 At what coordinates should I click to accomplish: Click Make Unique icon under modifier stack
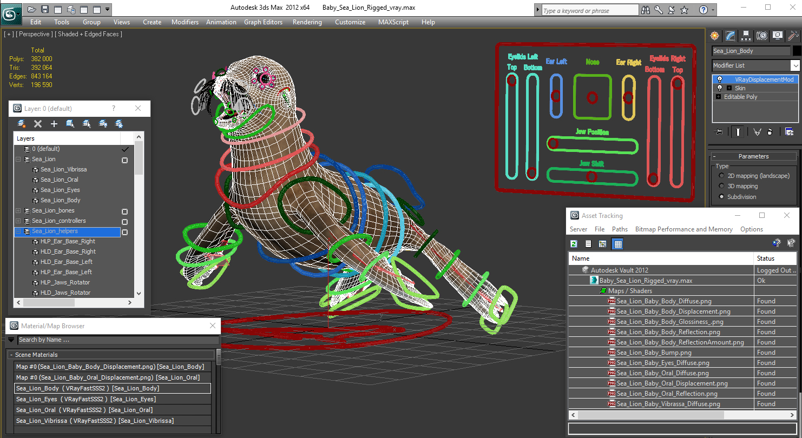(x=757, y=131)
